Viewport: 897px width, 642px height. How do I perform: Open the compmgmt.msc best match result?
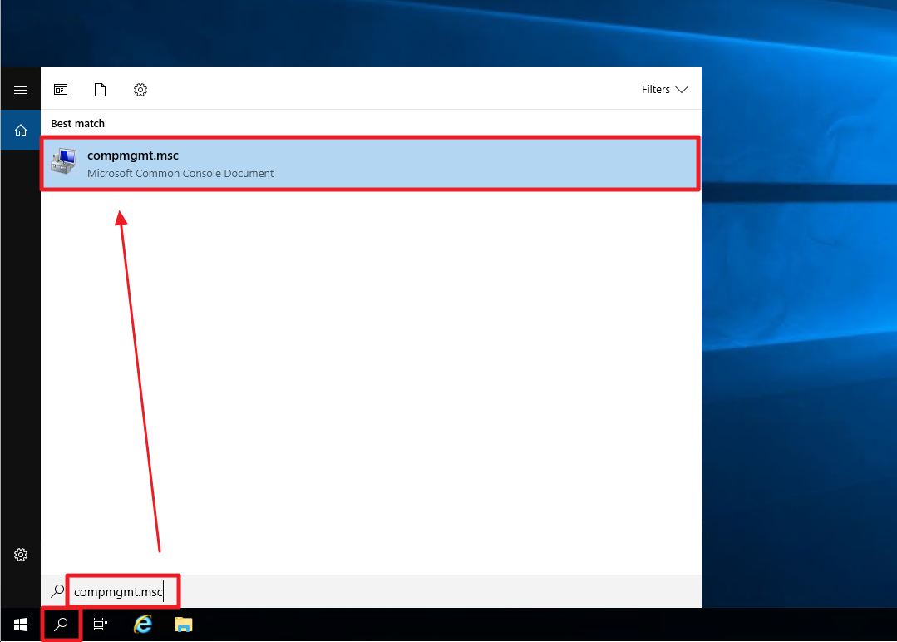370,164
